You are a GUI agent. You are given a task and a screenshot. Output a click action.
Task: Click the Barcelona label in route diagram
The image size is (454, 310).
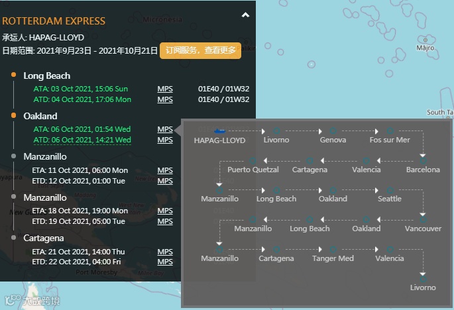click(423, 170)
